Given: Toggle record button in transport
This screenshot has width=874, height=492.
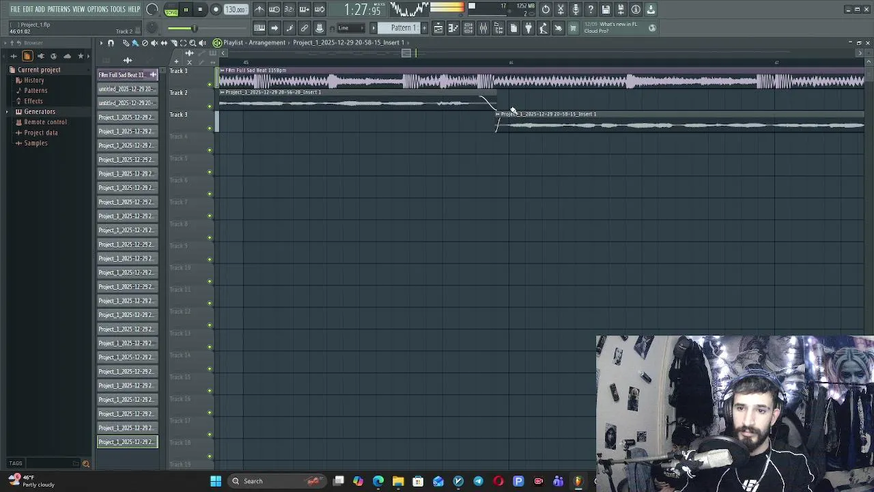Looking at the screenshot, I should tap(216, 10).
